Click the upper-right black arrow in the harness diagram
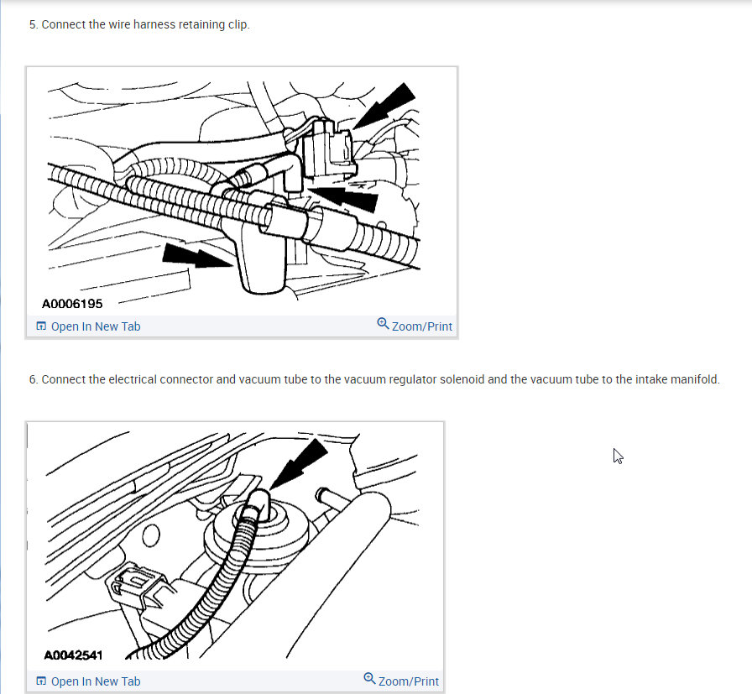The height and width of the screenshot is (694, 752). click(x=384, y=106)
